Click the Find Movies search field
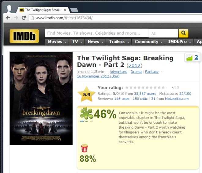Viewport: 202px width, 173px height. (97, 33)
